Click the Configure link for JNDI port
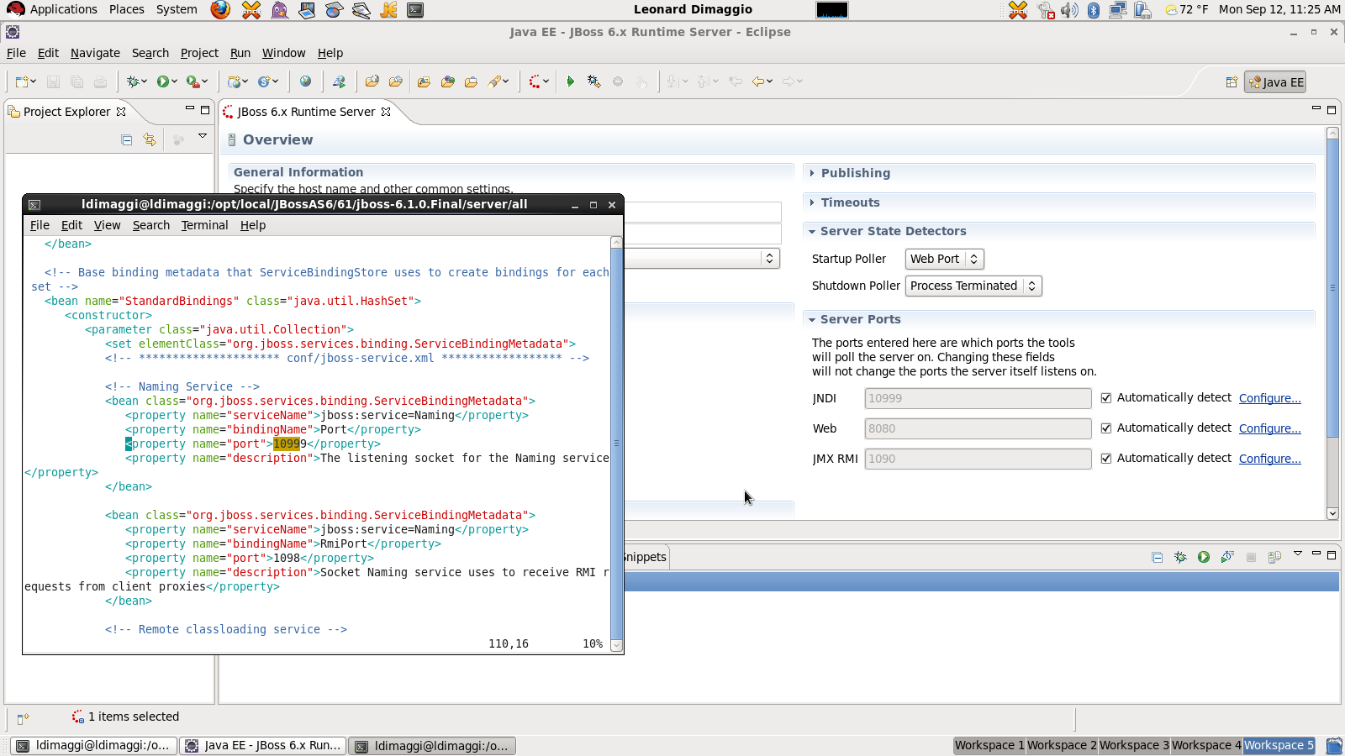The width and height of the screenshot is (1345, 756). (x=1269, y=398)
